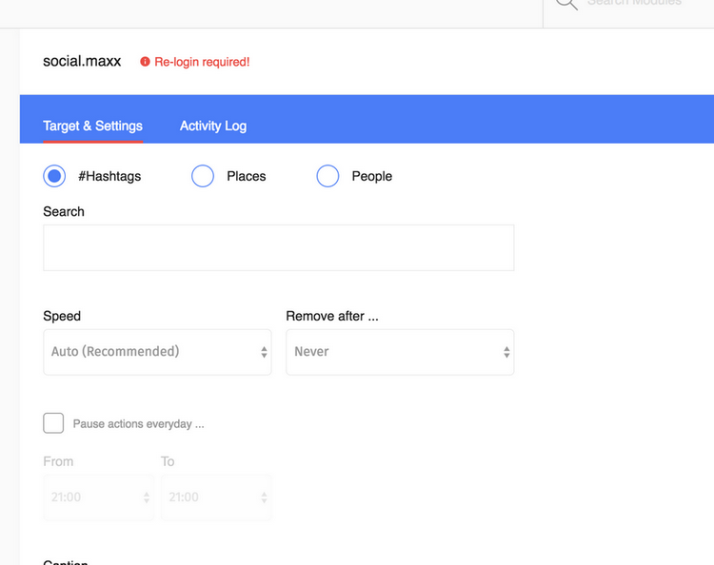
Task: Open the To time dropdown
Action: [216, 497]
